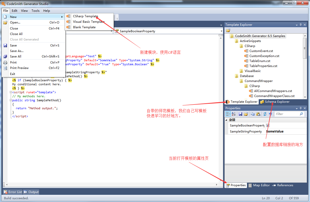Click Exit in the File menu

34,74
